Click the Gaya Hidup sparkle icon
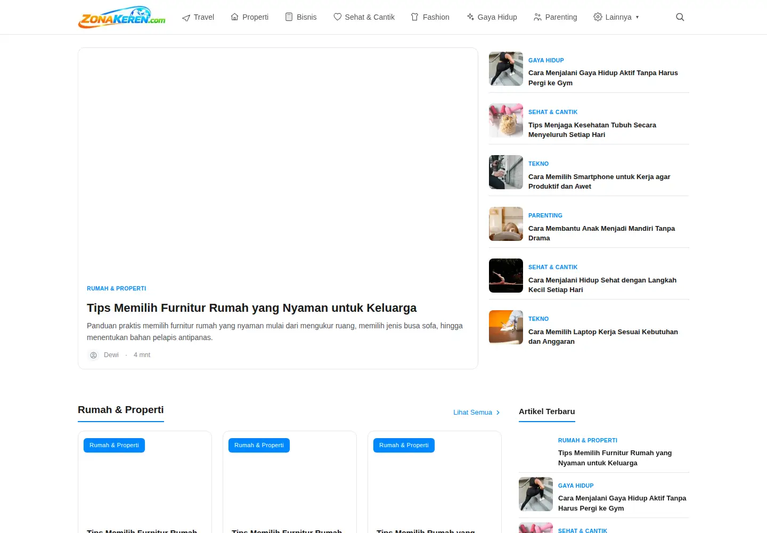 pos(470,17)
